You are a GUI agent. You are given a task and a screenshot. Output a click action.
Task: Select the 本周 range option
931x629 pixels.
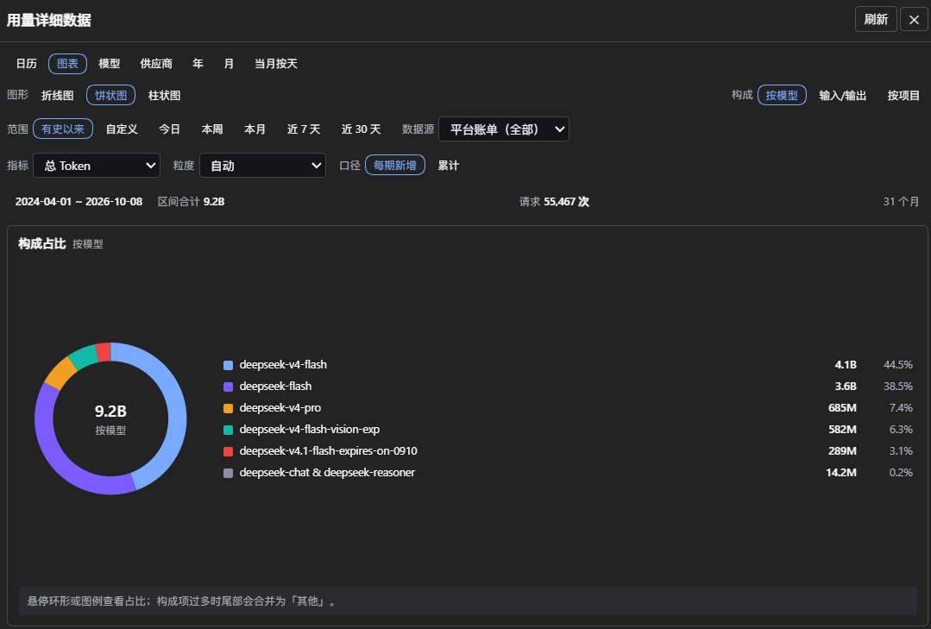point(212,129)
